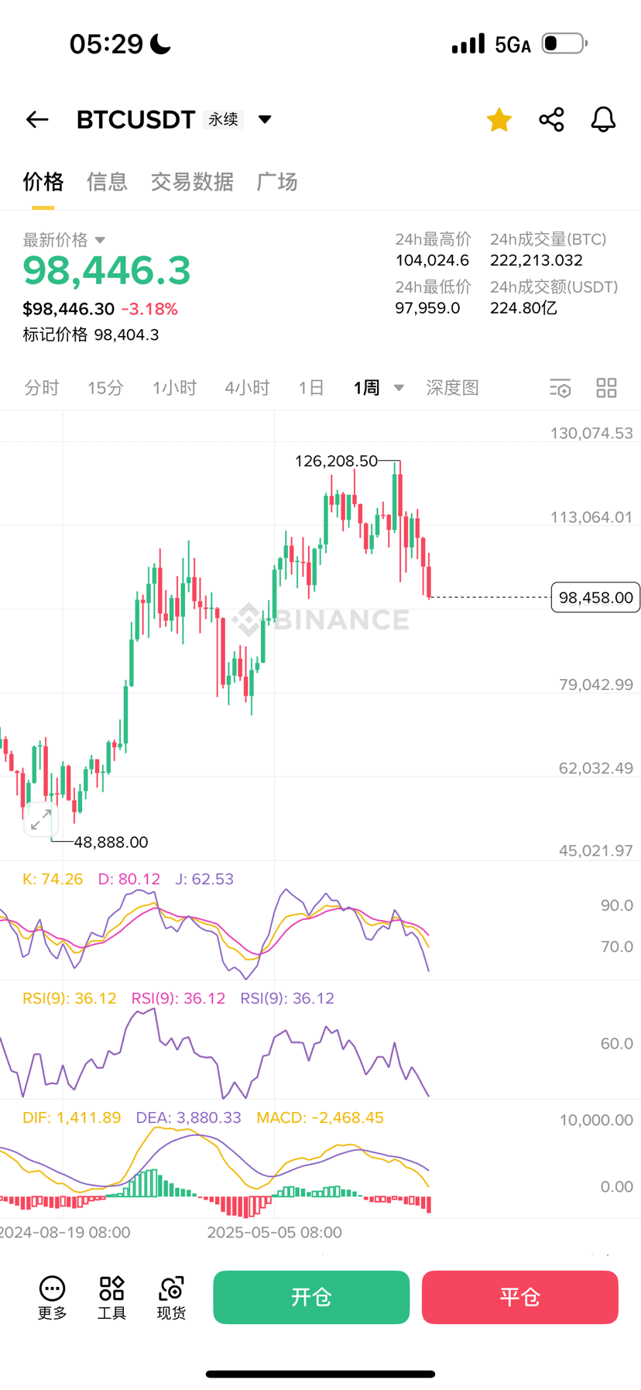641x1390 pixels.
Task: Open the chart layout grid icon
Action: coord(607,388)
